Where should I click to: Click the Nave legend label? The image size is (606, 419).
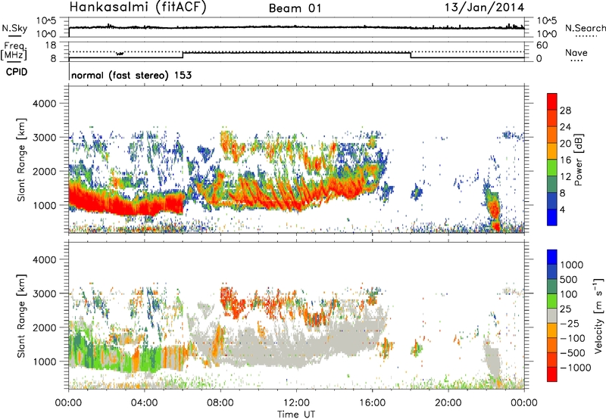[576, 52]
